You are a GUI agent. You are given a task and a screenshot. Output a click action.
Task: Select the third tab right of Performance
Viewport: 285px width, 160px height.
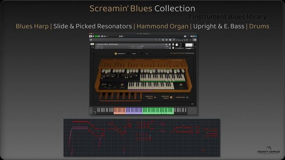146,54
